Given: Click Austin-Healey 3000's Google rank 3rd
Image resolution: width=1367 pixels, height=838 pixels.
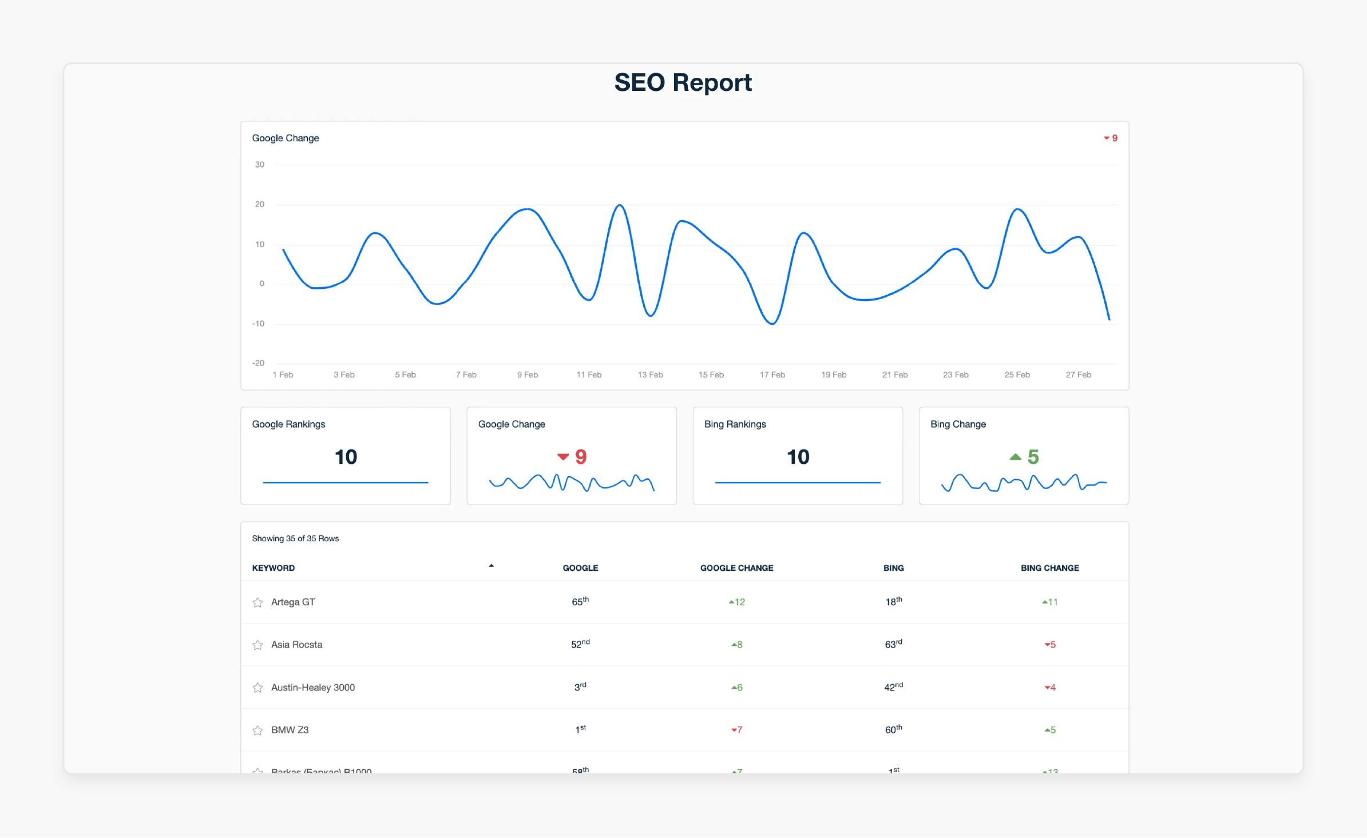Looking at the screenshot, I should 580,686.
